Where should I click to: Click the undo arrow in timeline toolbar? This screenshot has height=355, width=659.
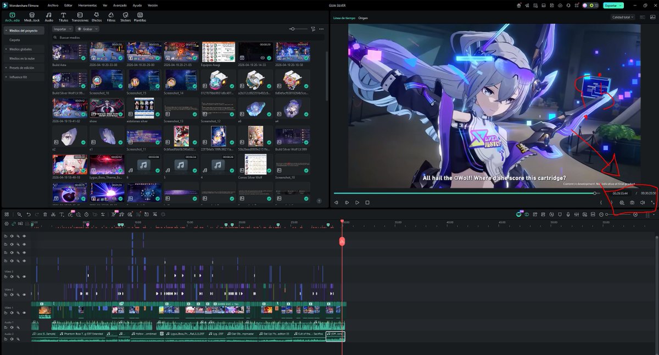(29, 214)
